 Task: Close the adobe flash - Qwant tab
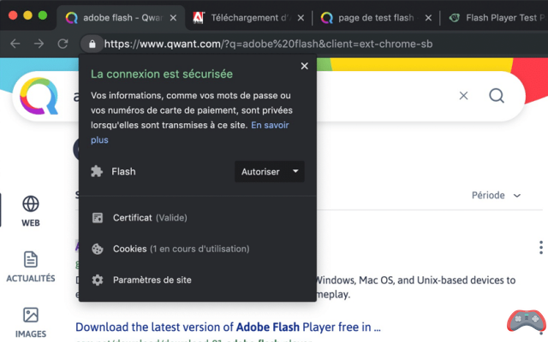[x=173, y=18]
